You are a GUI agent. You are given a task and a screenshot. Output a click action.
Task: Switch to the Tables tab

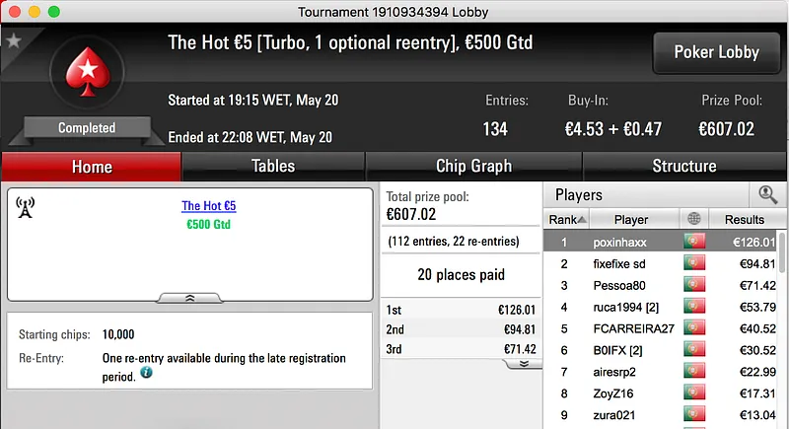[273, 166]
